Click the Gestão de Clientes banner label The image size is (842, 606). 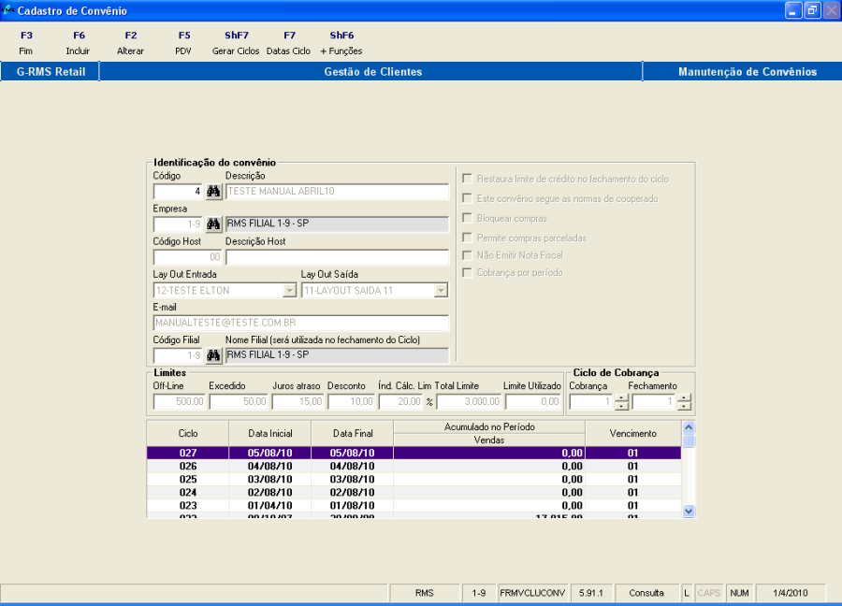tap(373, 72)
